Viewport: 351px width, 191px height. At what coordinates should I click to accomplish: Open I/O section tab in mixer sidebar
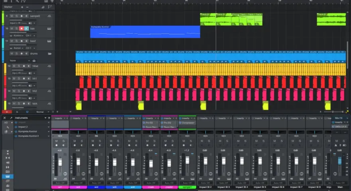tap(6, 123)
